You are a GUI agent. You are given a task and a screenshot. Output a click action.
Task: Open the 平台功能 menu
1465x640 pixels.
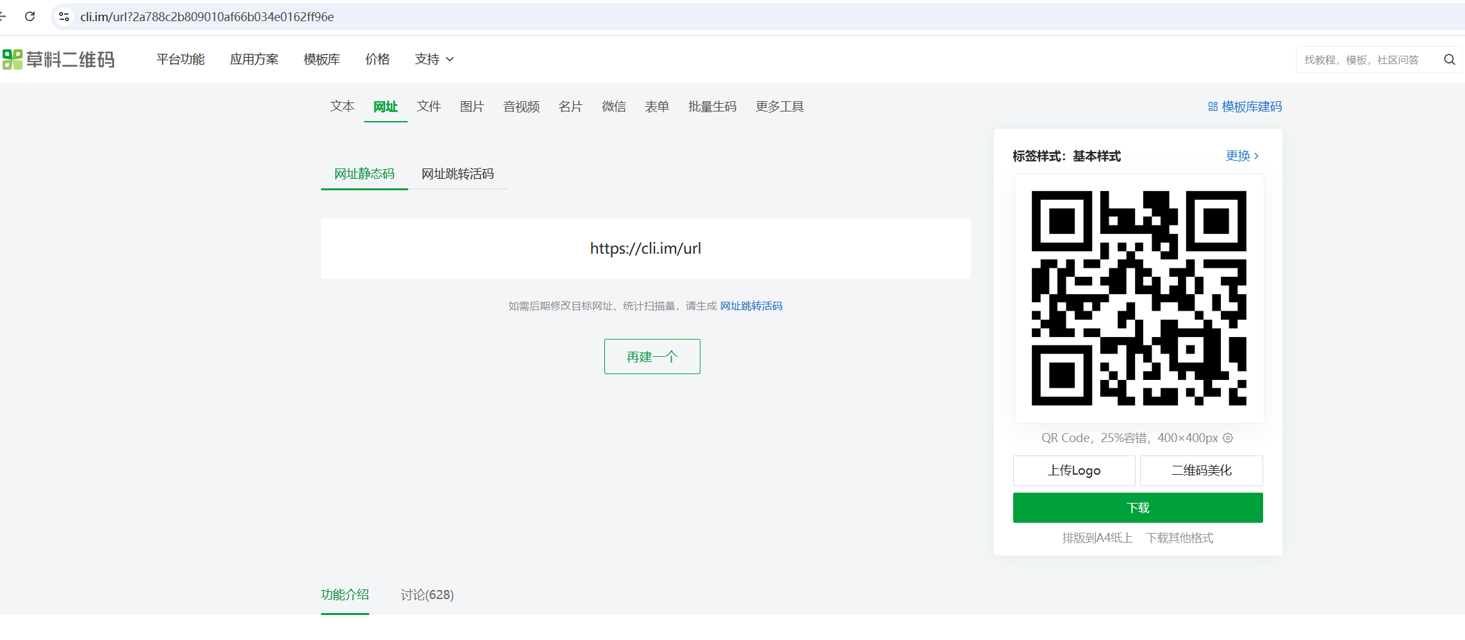click(x=181, y=60)
